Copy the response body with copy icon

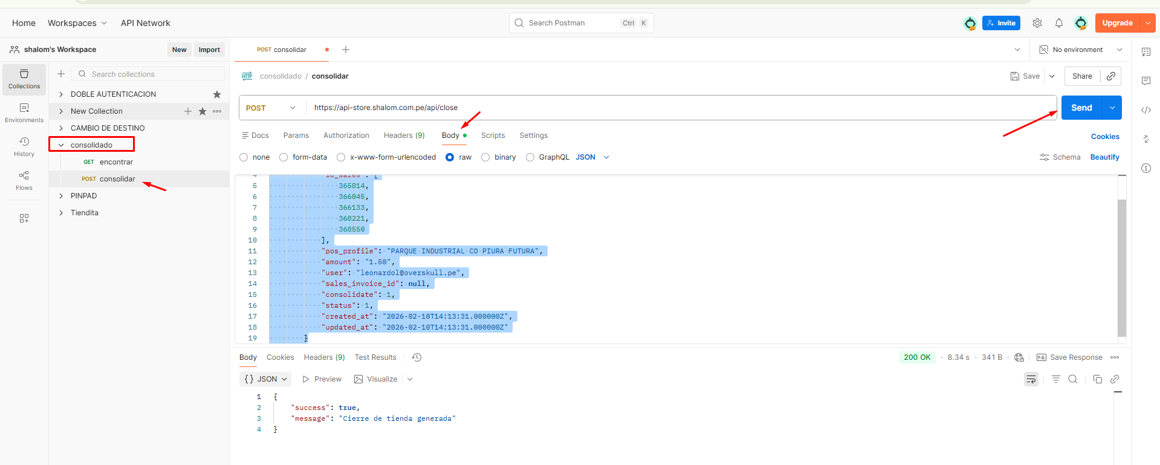click(1097, 379)
